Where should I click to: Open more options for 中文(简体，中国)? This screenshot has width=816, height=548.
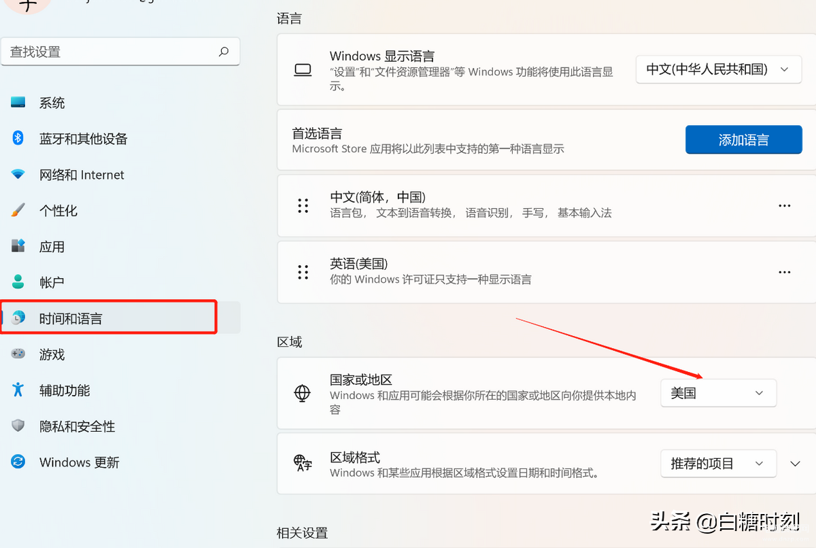(x=785, y=205)
